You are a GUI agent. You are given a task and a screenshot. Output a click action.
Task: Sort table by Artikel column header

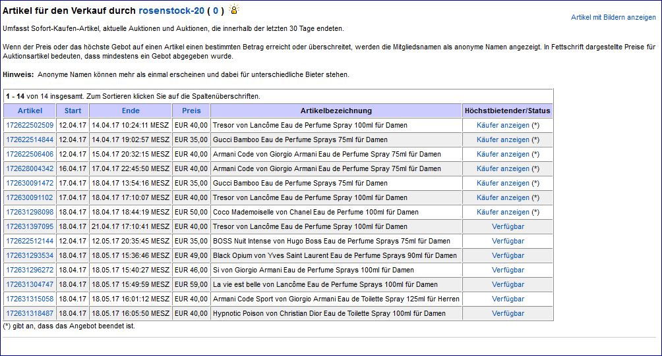[x=30, y=111]
